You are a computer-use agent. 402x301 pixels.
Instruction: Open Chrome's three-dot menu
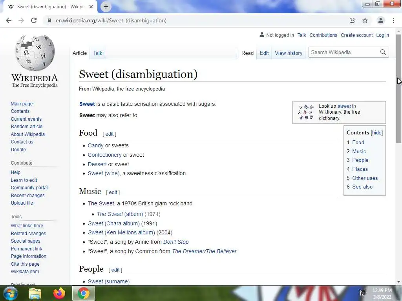[x=393, y=20]
